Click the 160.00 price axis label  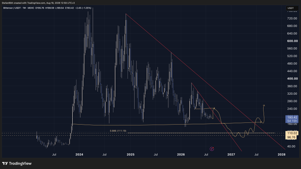[x=292, y=124]
